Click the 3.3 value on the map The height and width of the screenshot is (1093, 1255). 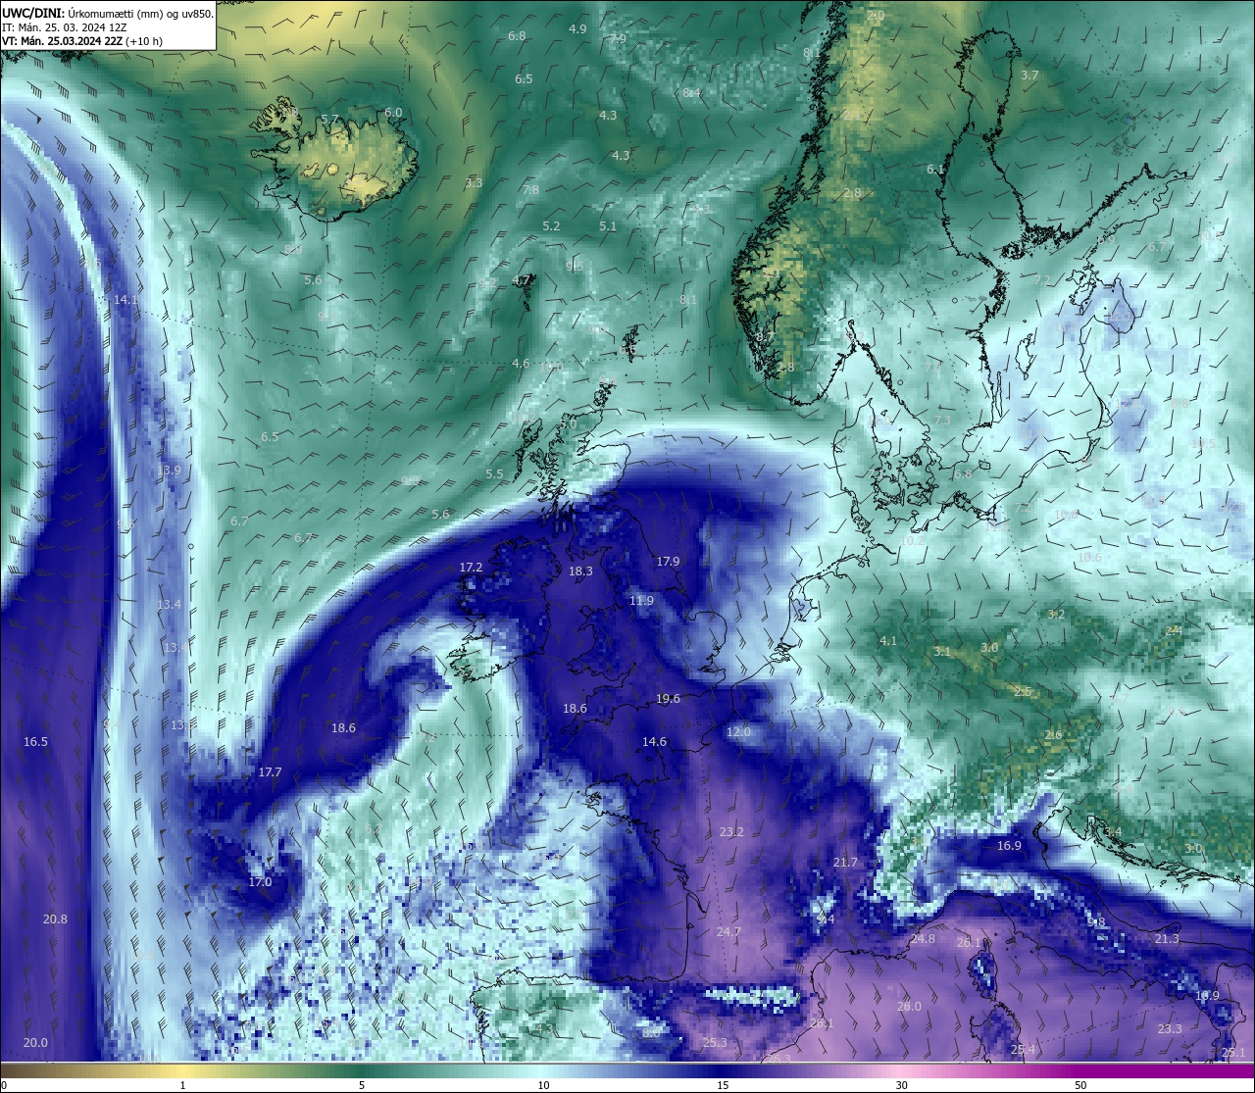pyautogui.click(x=474, y=183)
